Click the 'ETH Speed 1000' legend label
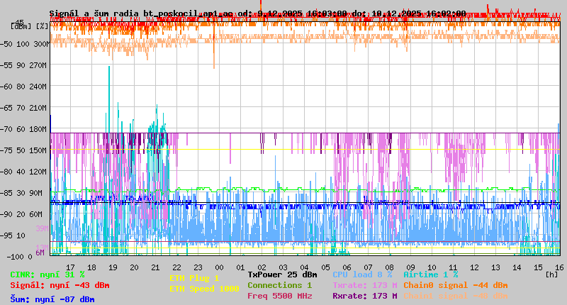 tap(204, 289)
